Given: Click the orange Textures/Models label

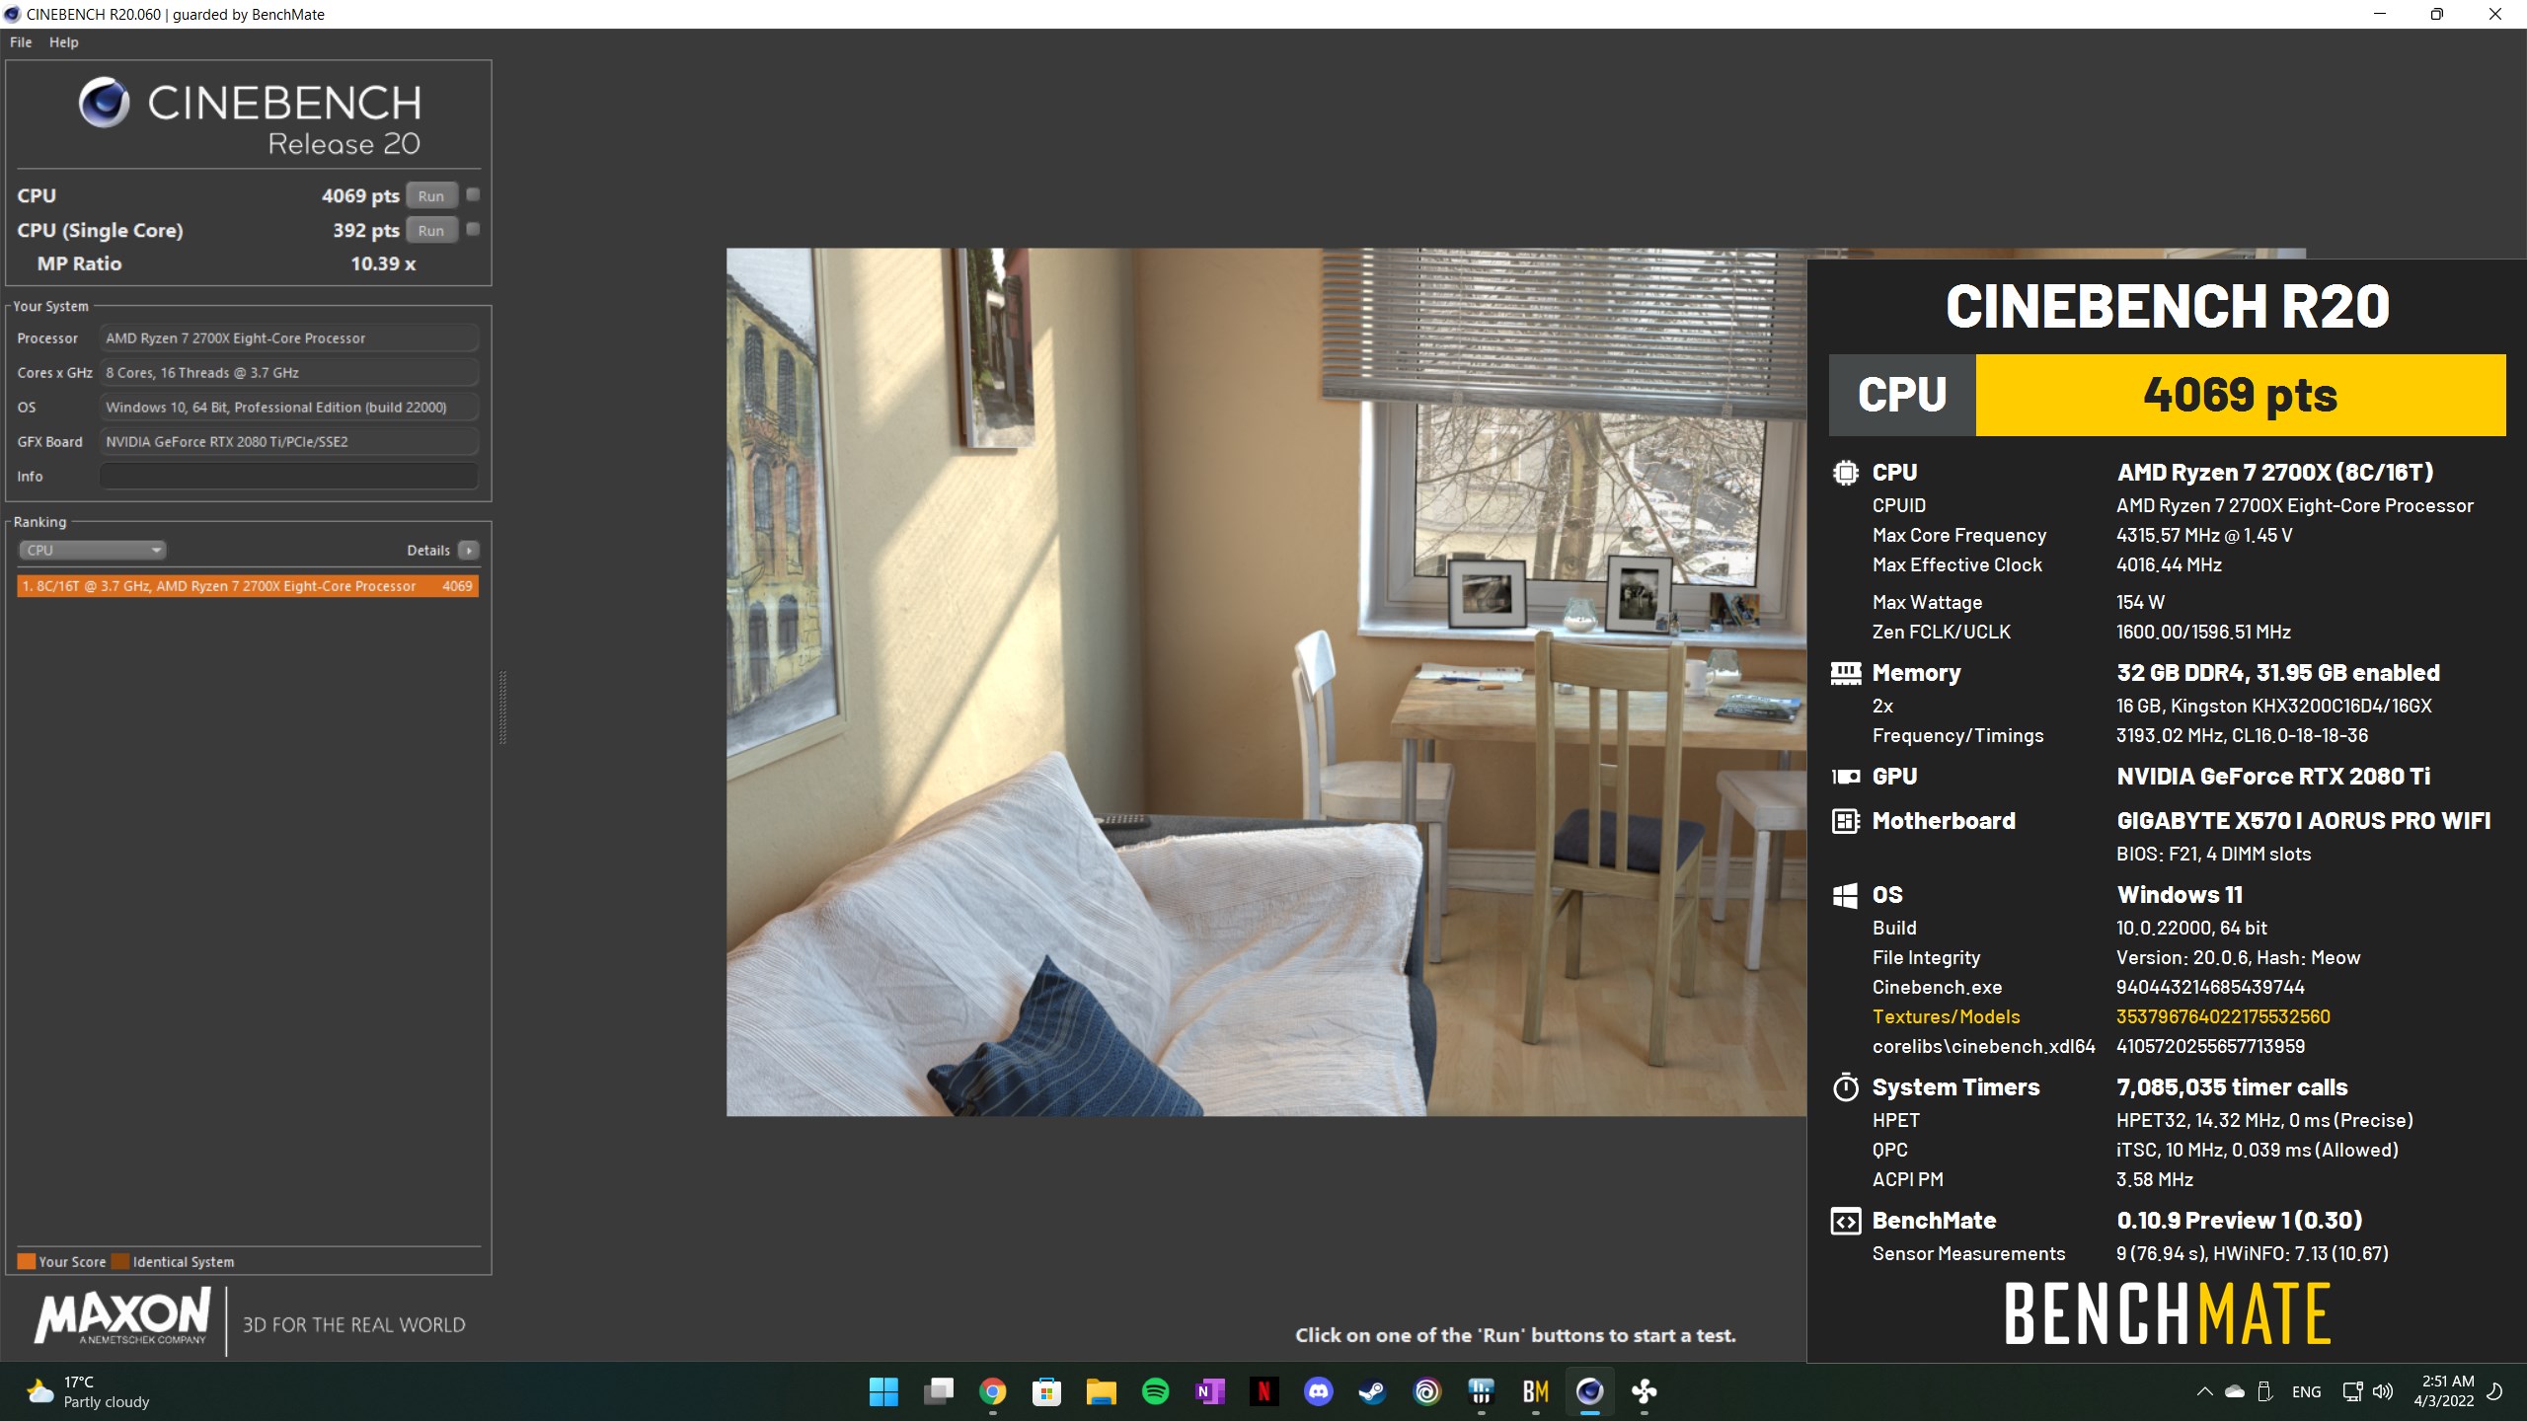Looking at the screenshot, I should (x=1946, y=1016).
